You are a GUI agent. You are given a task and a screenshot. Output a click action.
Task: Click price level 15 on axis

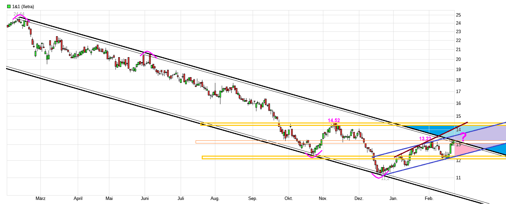(x=458, y=116)
